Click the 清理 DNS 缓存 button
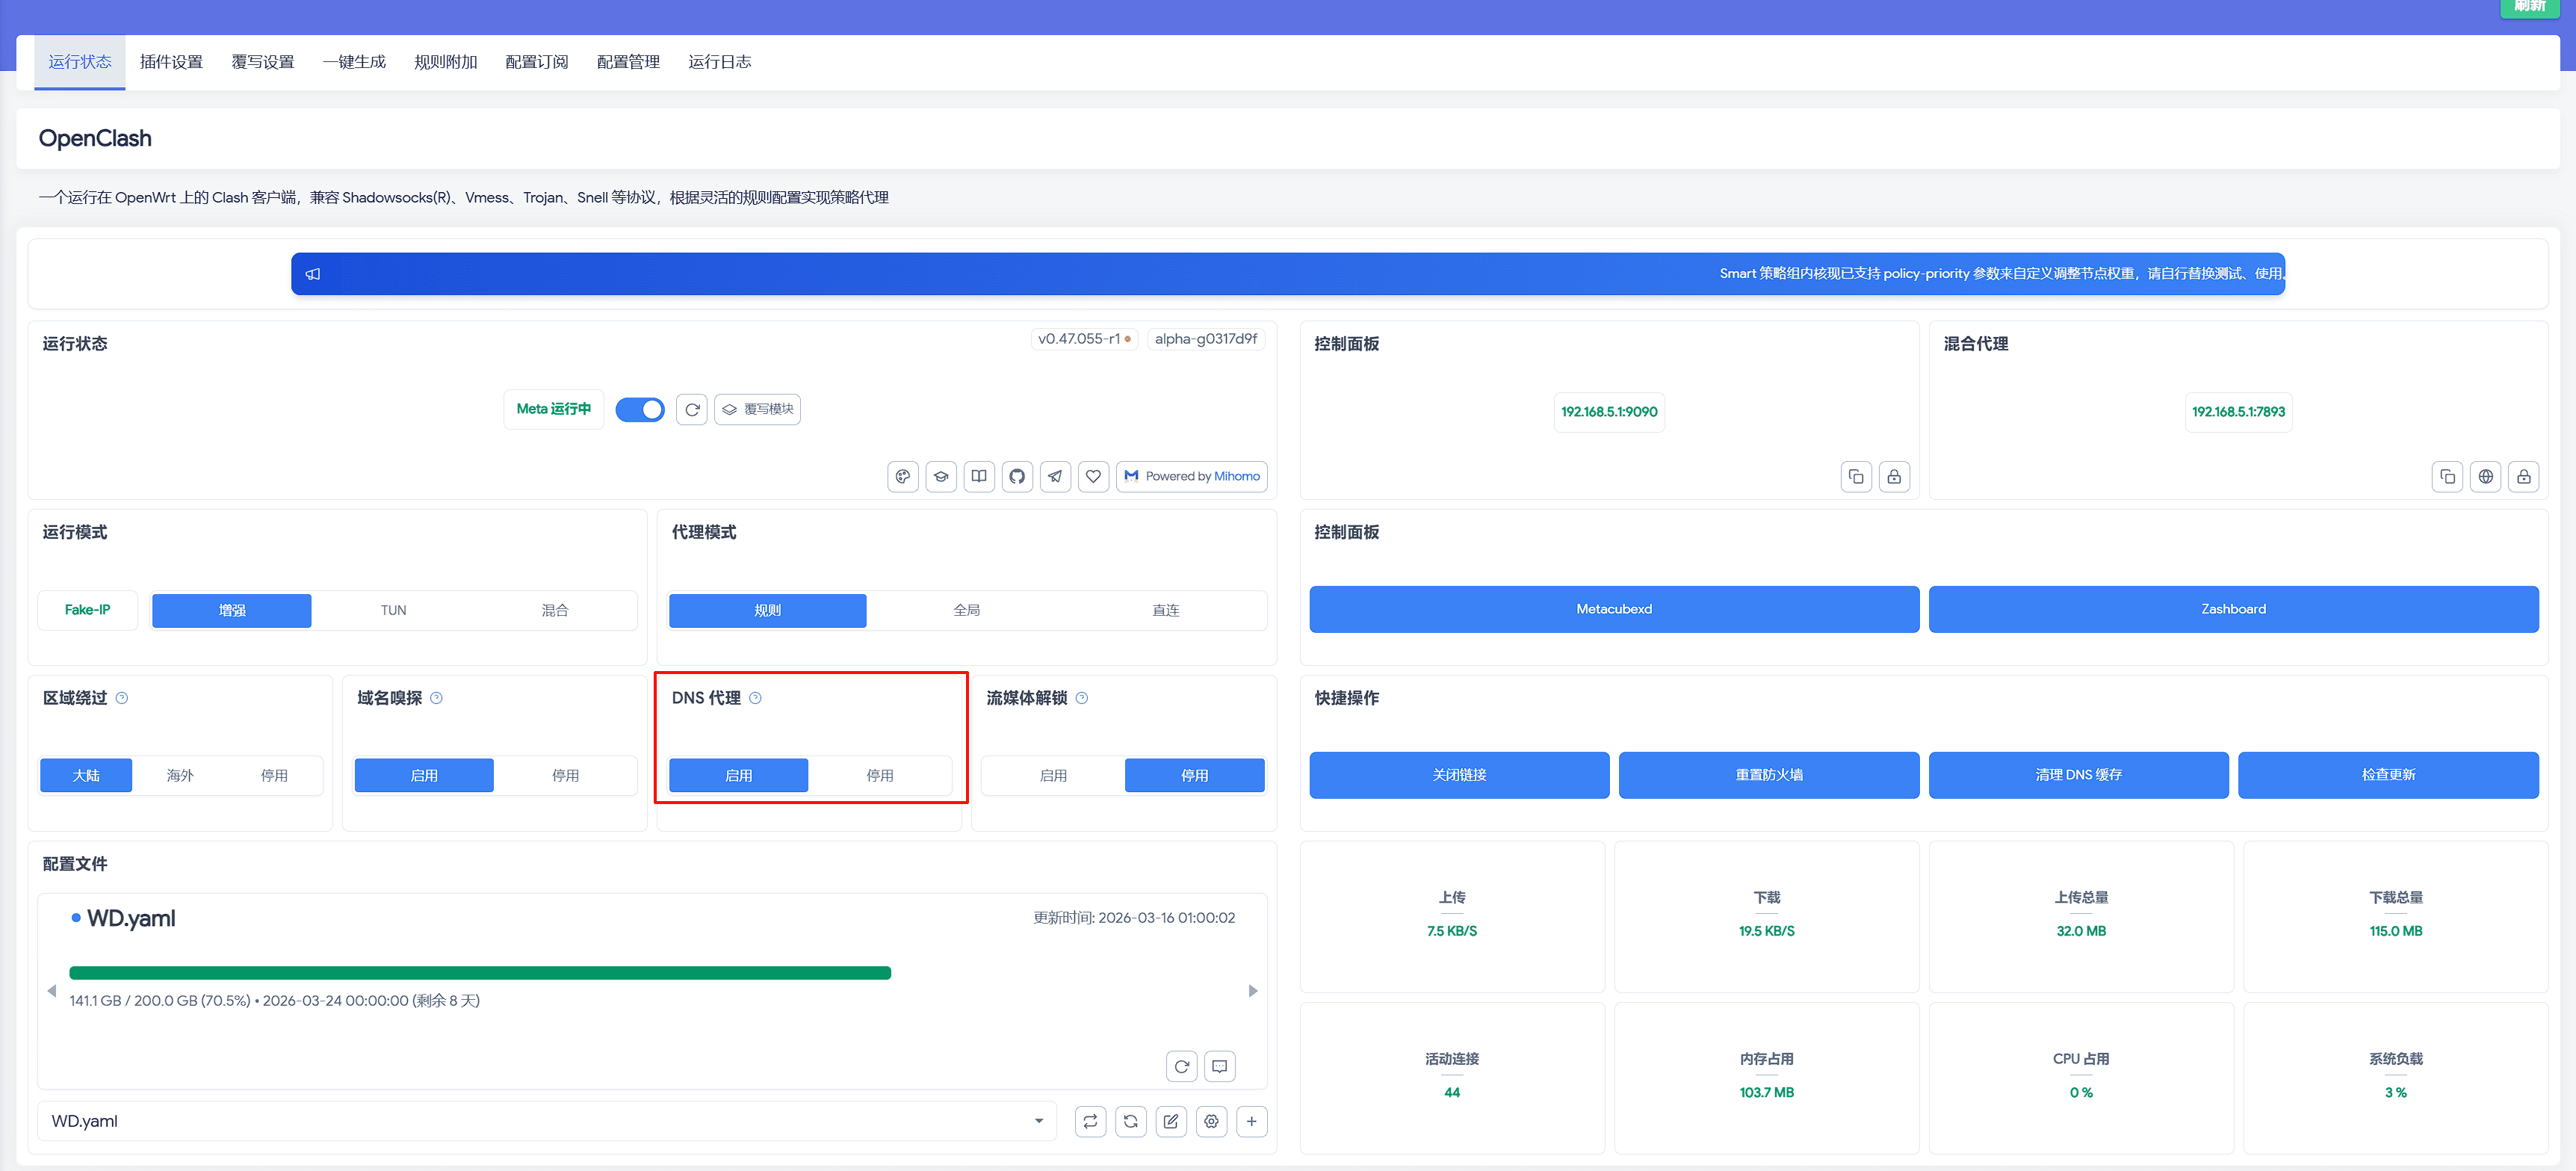The width and height of the screenshot is (2576, 1171). pos(2078,775)
